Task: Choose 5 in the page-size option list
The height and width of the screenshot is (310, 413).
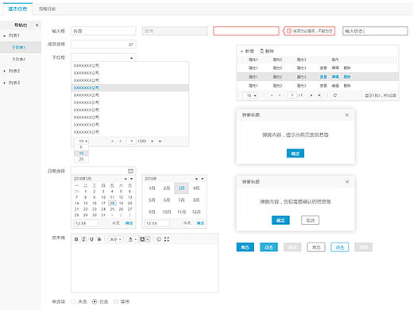Action: 81,147
